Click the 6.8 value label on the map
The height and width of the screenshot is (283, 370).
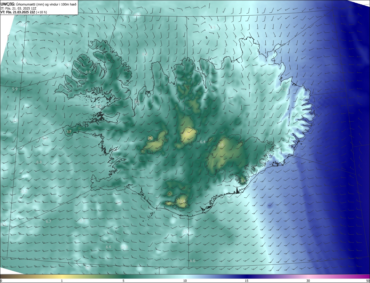click(x=39, y=162)
